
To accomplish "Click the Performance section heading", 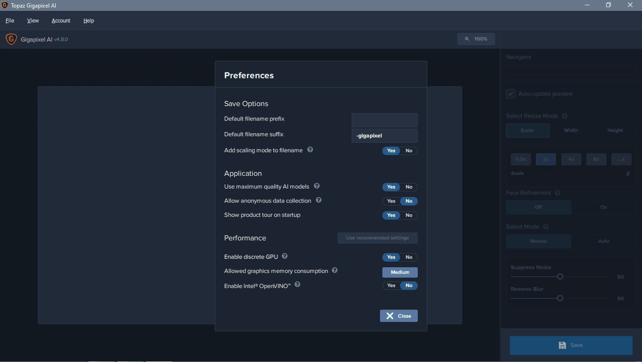I will tap(245, 238).
